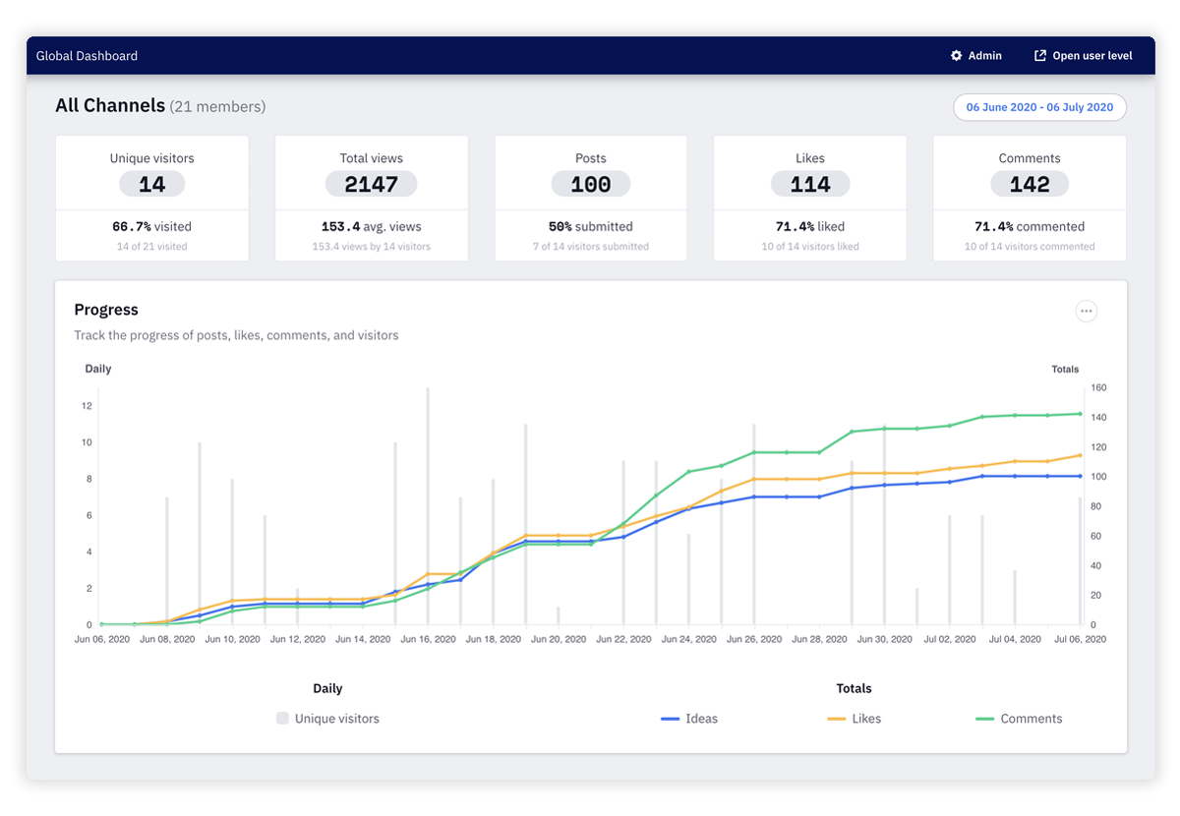
Task: Click the Posts card title
Action: pyautogui.click(x=591, y=158)
